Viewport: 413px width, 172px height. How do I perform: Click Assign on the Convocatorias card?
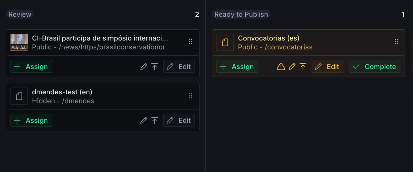pyautogui.click(x=237, y=67)
